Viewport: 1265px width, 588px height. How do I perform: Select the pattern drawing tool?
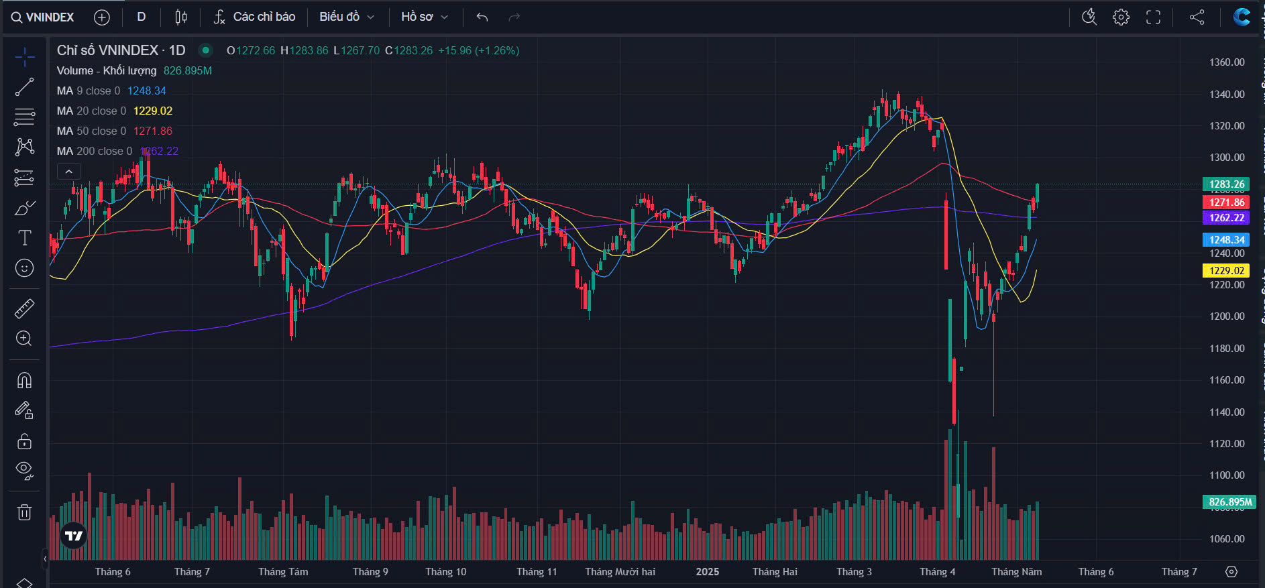point(25,147)
